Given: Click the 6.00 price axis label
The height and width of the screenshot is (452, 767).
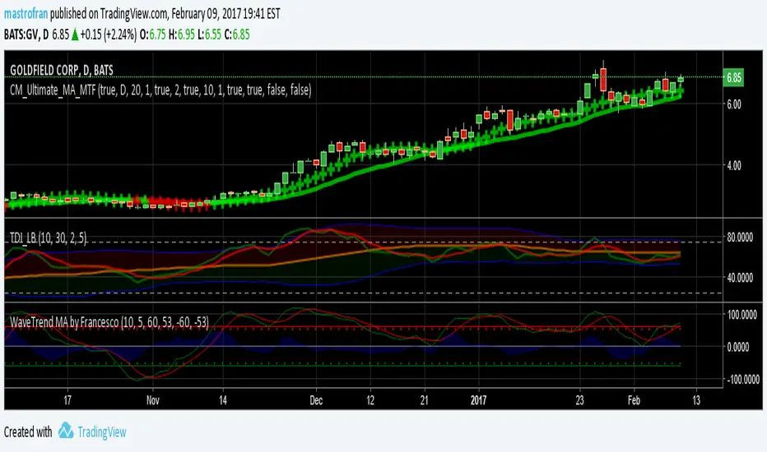Looking at the screenshot, I should (x=734, y=104).
